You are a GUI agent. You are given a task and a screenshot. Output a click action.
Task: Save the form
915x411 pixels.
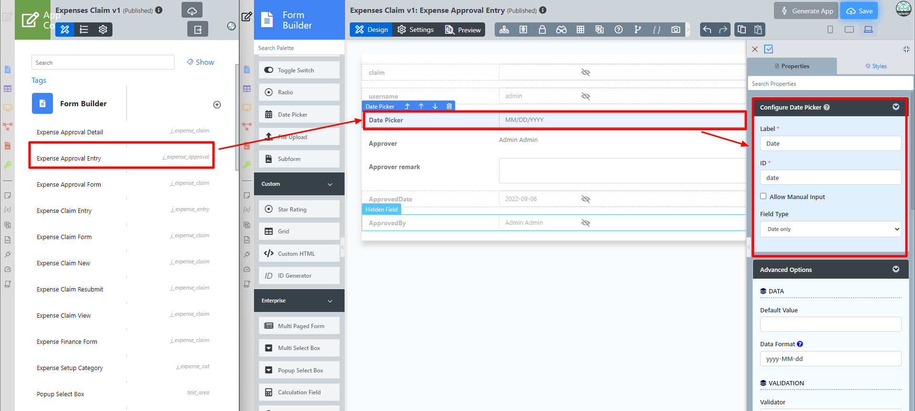pos(859,11)
